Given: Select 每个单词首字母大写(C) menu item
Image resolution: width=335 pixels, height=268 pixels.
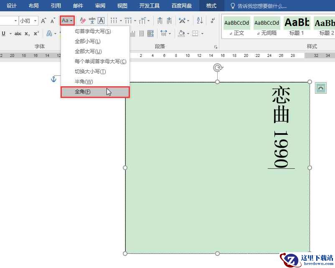Looking at the screenshot, I should point(95,62).
